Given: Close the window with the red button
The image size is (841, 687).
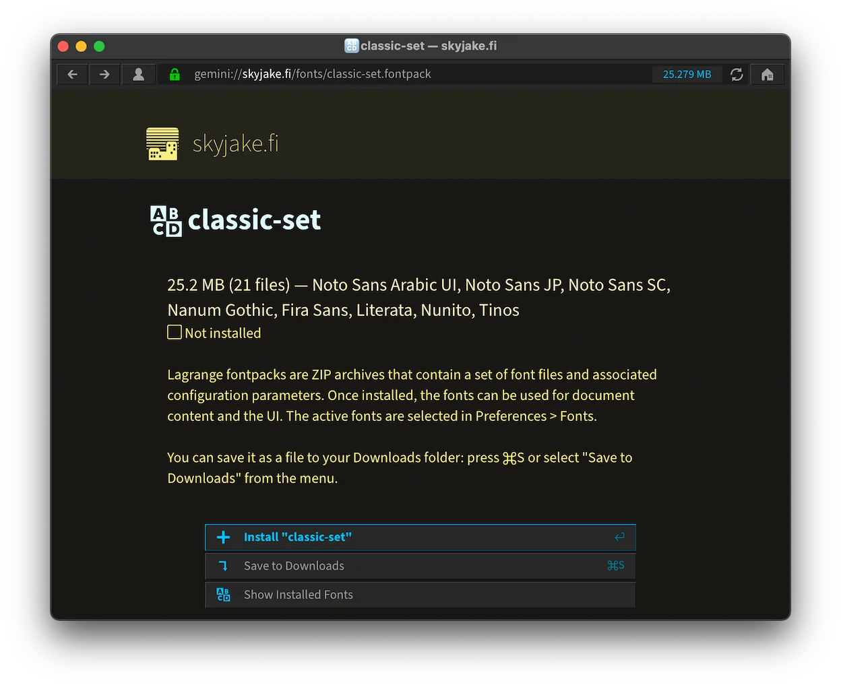Looking at the screenshot, I should [63, 46].
